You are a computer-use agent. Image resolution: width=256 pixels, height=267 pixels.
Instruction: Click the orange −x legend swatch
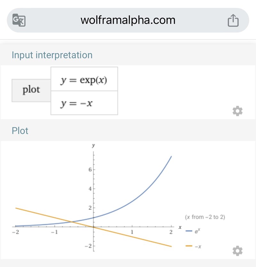tap(189, 246)
